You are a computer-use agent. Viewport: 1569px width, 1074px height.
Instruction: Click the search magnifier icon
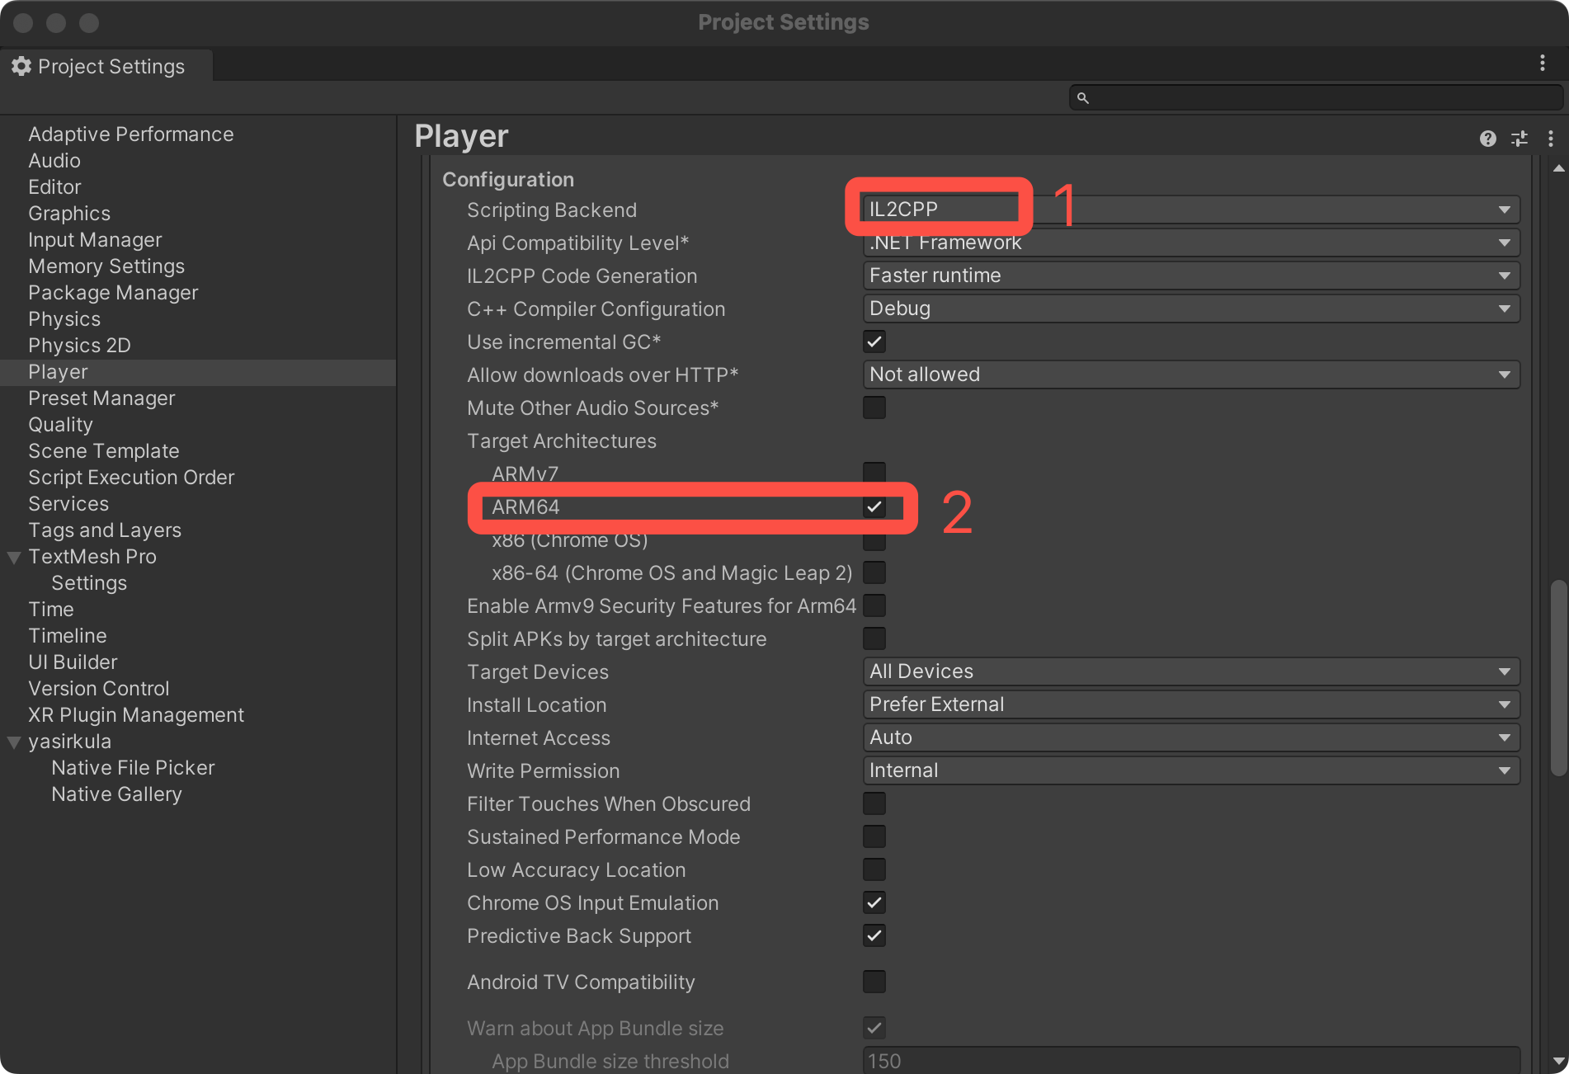(x=1082, y=98)
